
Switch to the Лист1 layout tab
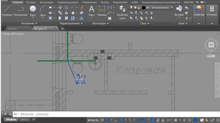click(24, 119)
